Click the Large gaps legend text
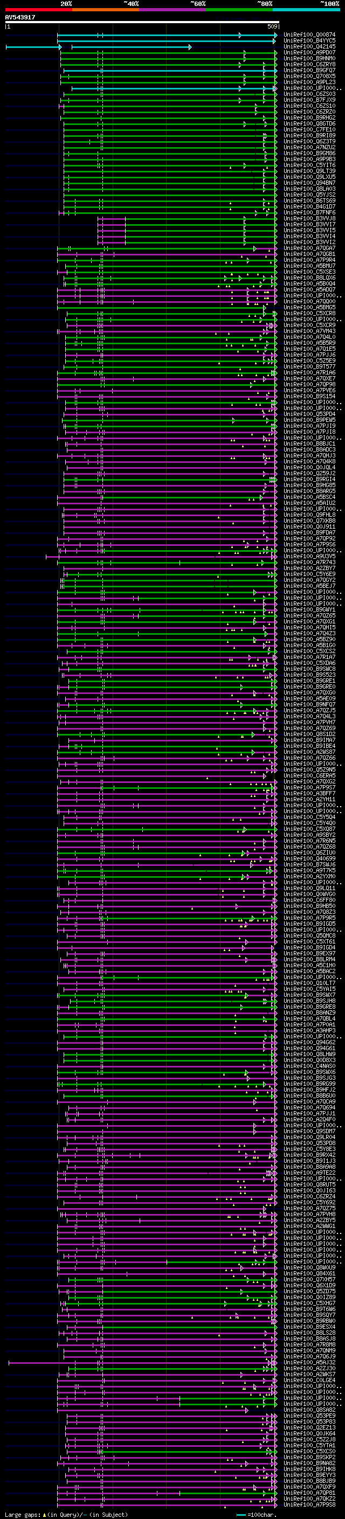Screen dimensions: 345x1519 click(66, 1515)
